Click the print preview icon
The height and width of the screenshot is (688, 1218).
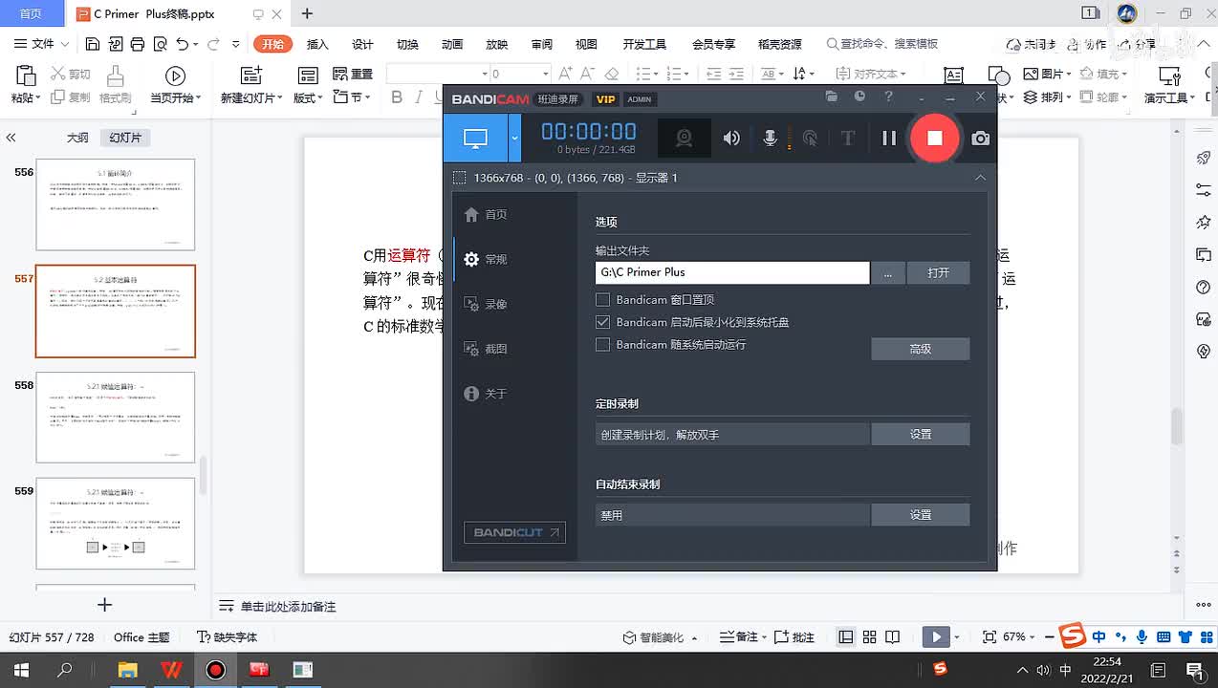161,44
